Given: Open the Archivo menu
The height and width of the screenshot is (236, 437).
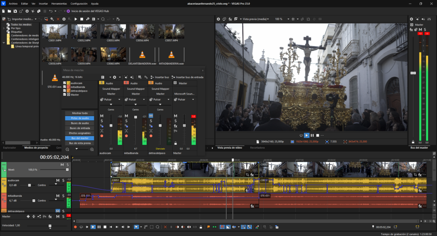Looking at the screenshot, I should tap(13, 3).
